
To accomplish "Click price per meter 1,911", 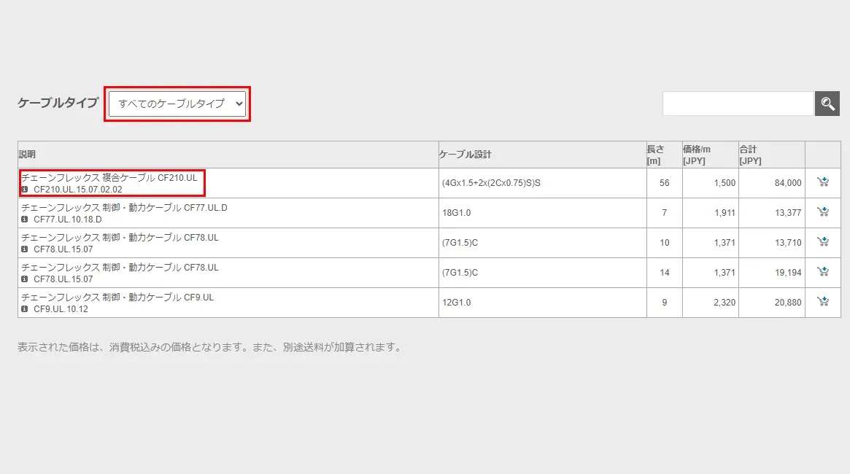I will pos(725,213).
